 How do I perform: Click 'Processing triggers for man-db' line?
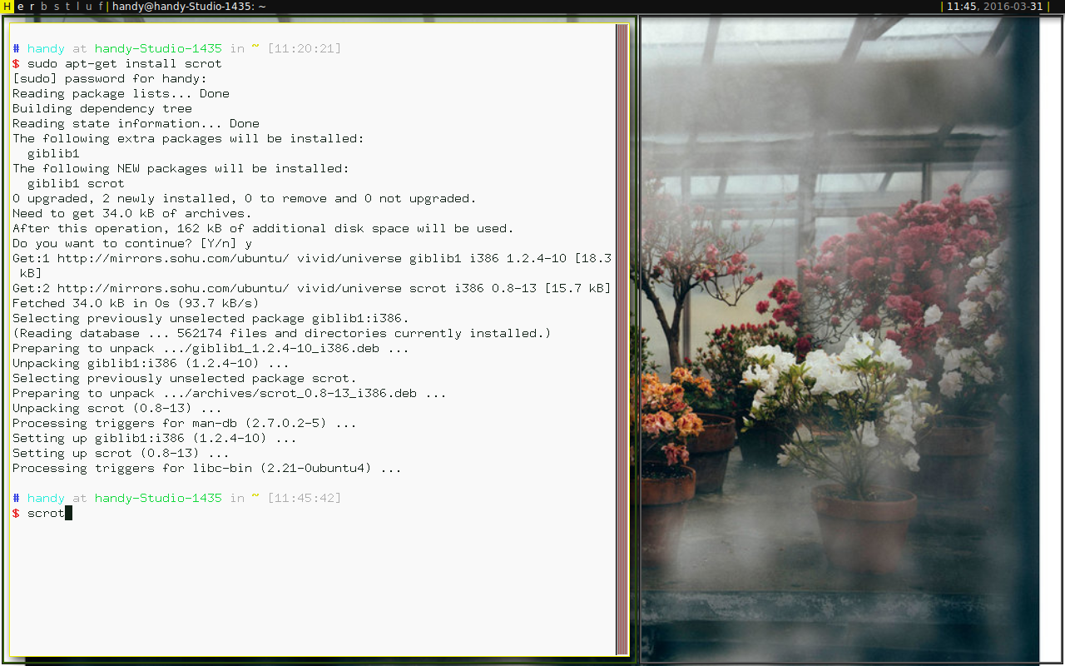coord(185,424)
